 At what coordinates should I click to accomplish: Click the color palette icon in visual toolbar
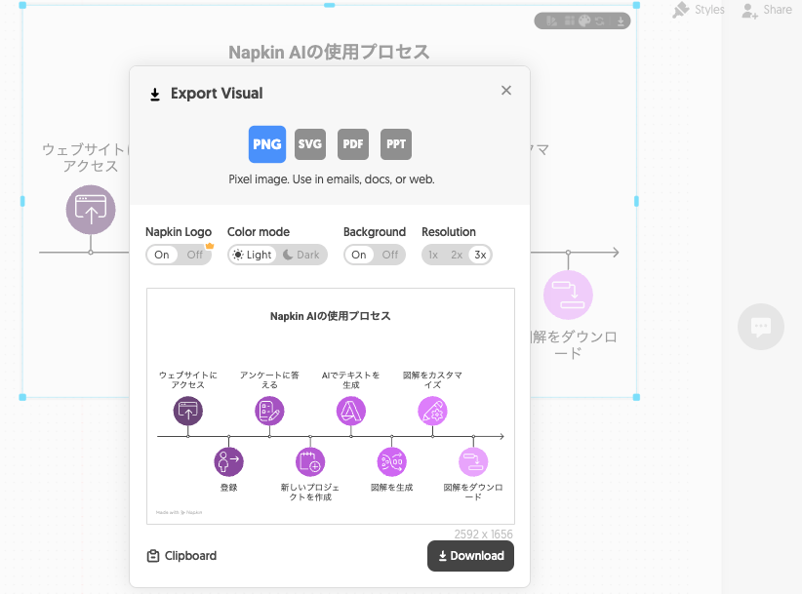584,20
